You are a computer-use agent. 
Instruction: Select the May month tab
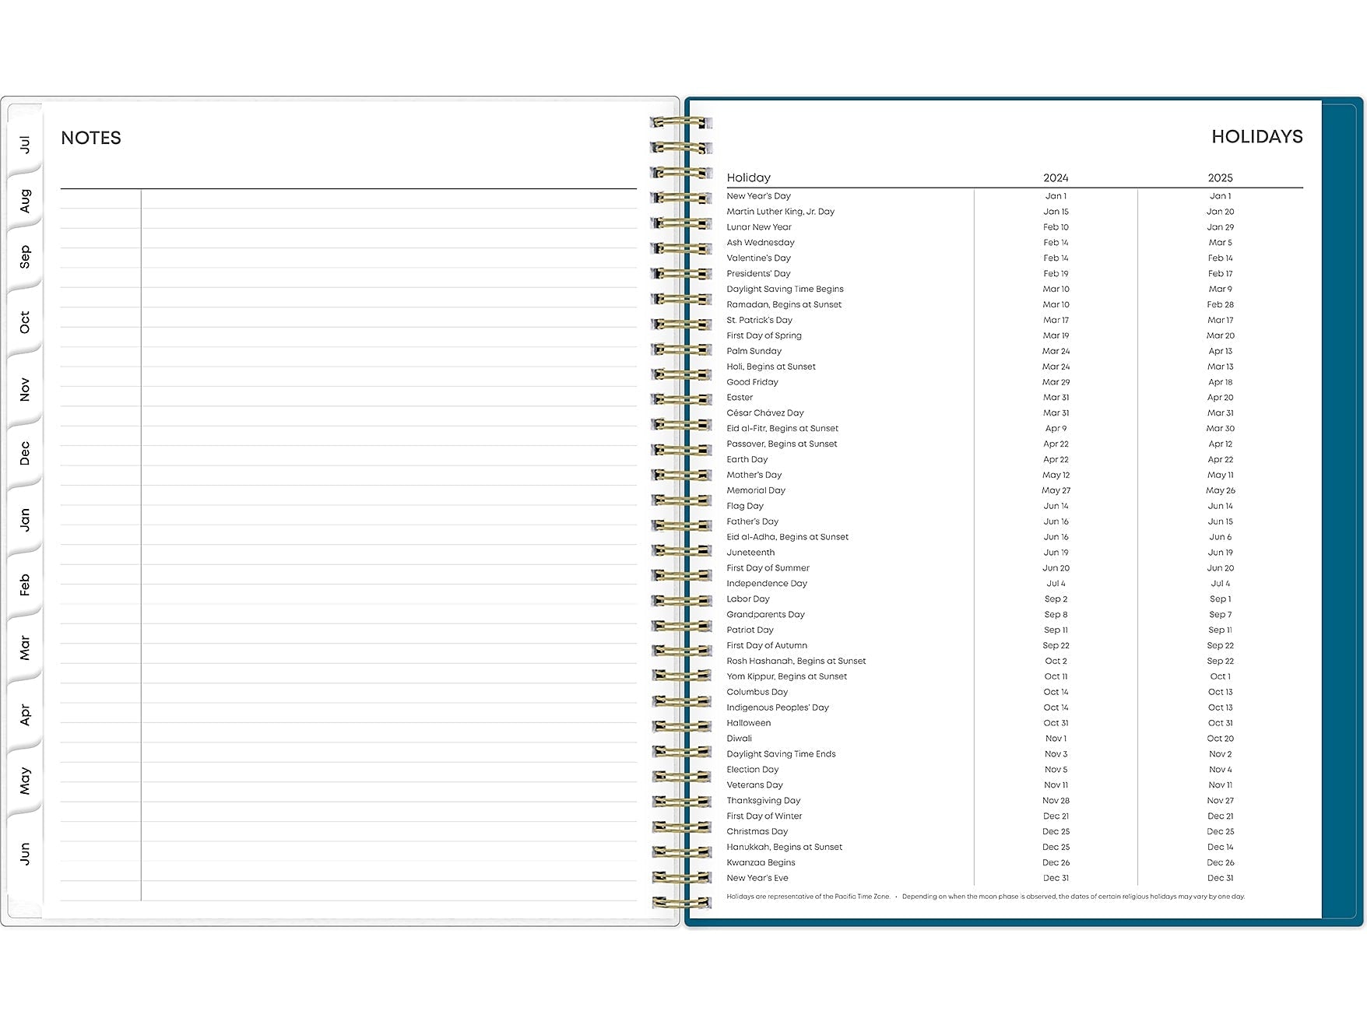coord(25,781)
